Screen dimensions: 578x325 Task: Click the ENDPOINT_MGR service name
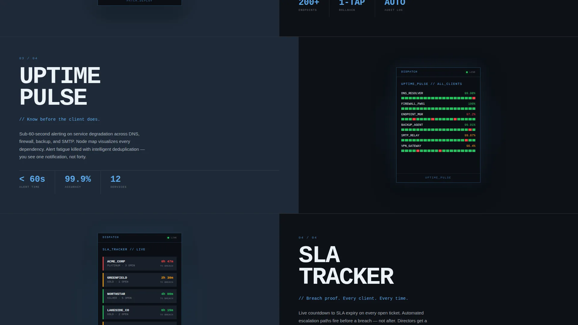pos(412,114)
